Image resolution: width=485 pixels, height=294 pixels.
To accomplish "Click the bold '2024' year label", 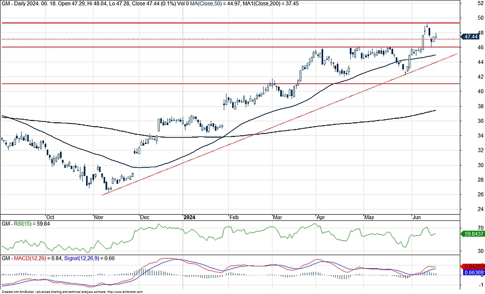I will coord(189,218).
